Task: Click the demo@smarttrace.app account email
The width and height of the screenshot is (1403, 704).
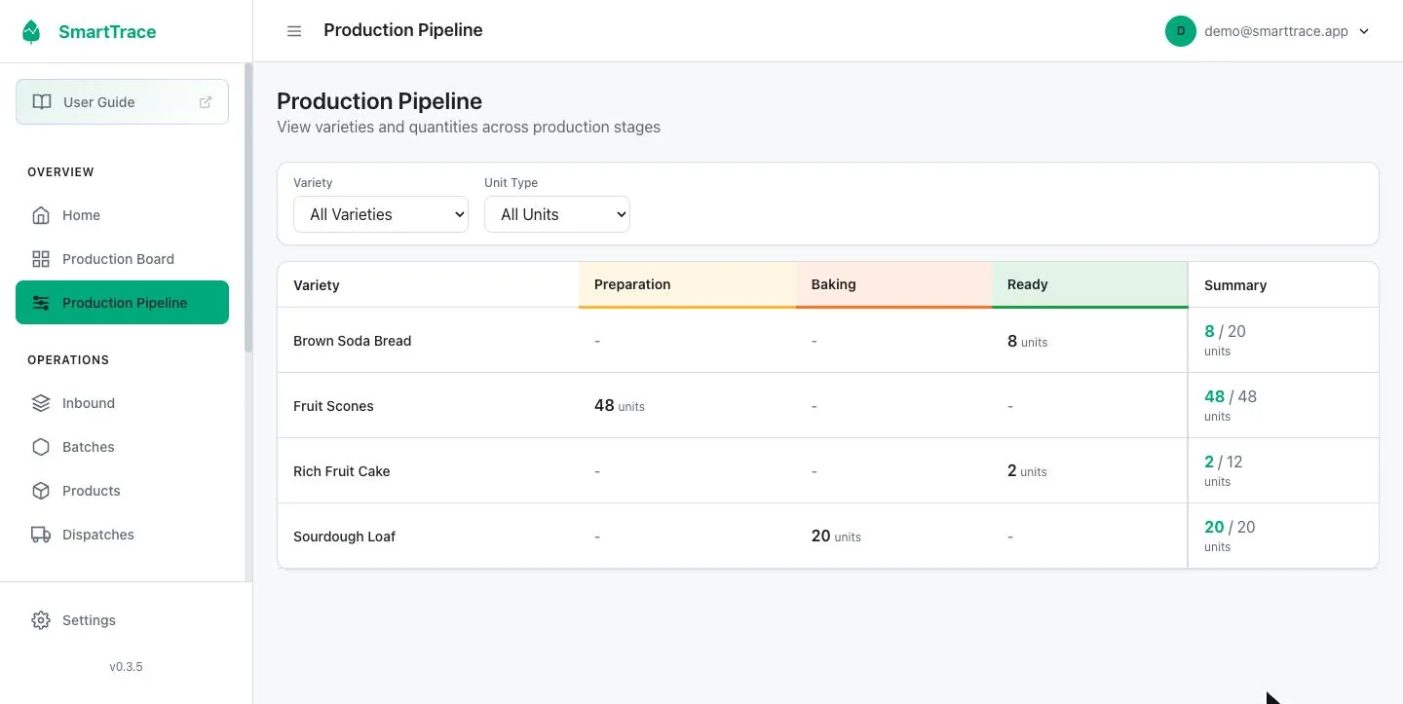Action: (x=1276, y=31)
